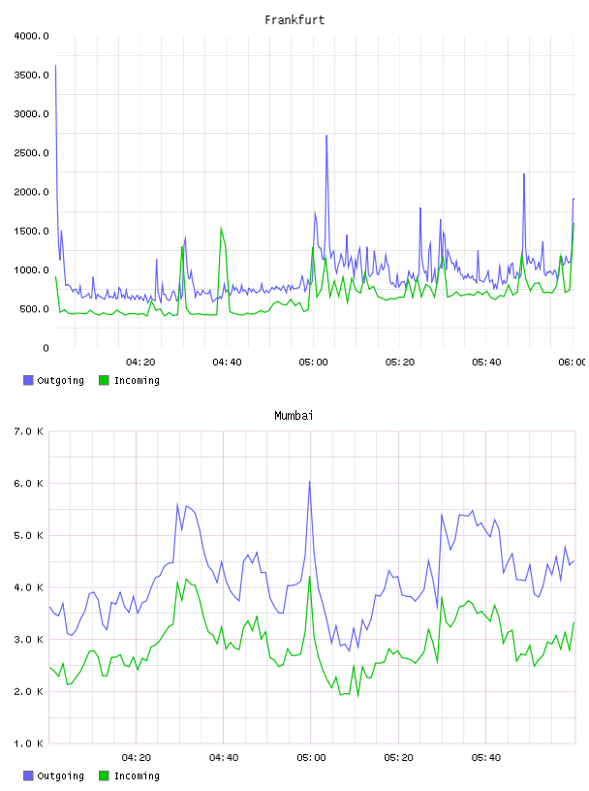This screenshot has width=589, height=791.
Task: Click the 2500.0 y-axis label in Frankfurt
Action: [31, 153]
